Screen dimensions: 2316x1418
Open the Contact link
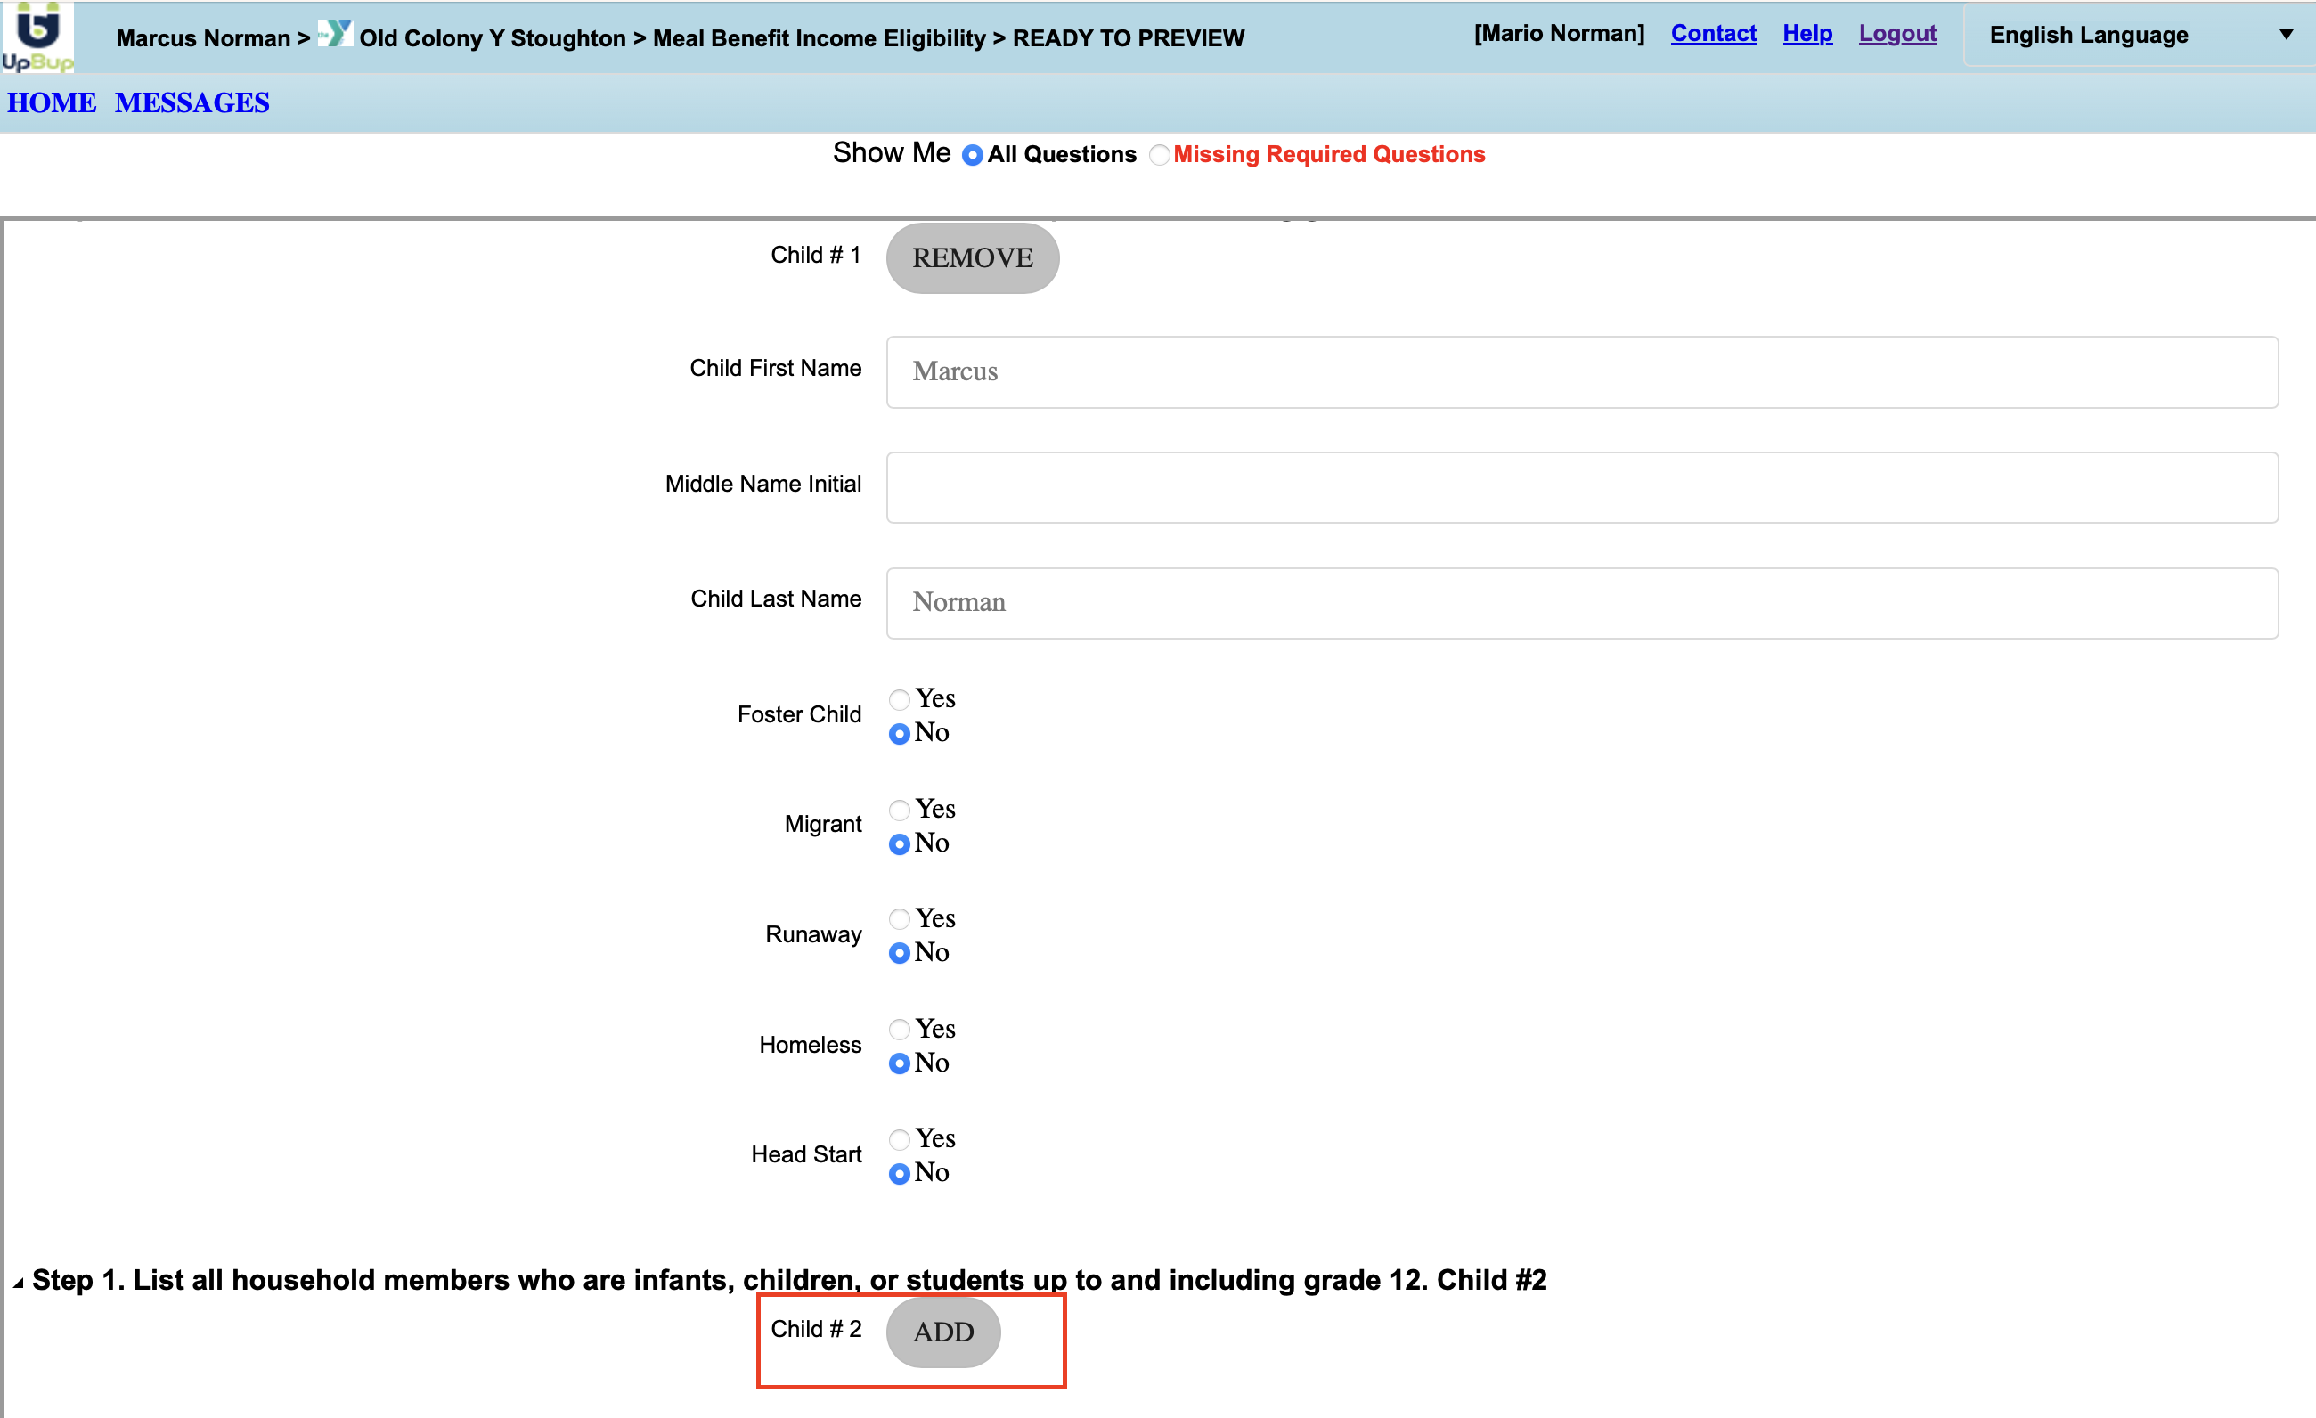click(1713, 34)
